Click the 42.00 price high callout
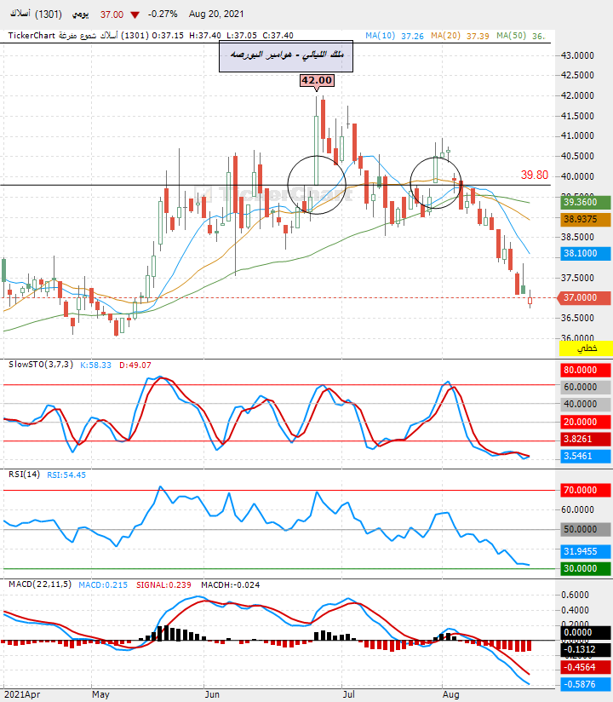 tap(317, 81)
